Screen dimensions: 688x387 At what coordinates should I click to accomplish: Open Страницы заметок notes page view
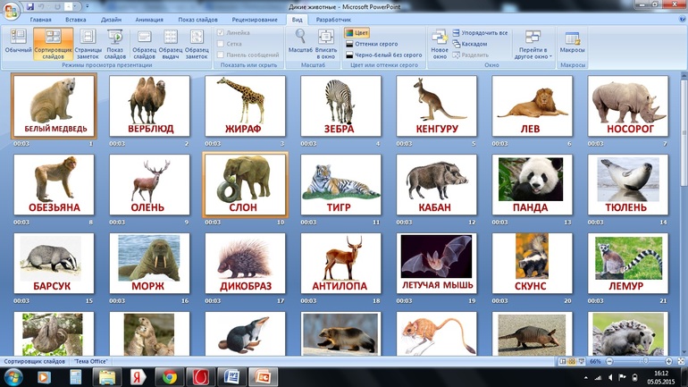(x=88, y=45)
